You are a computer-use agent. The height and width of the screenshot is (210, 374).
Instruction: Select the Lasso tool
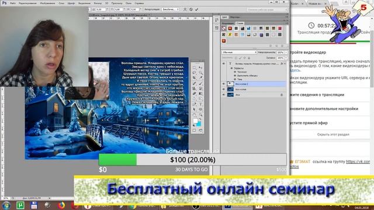[194, 72]
